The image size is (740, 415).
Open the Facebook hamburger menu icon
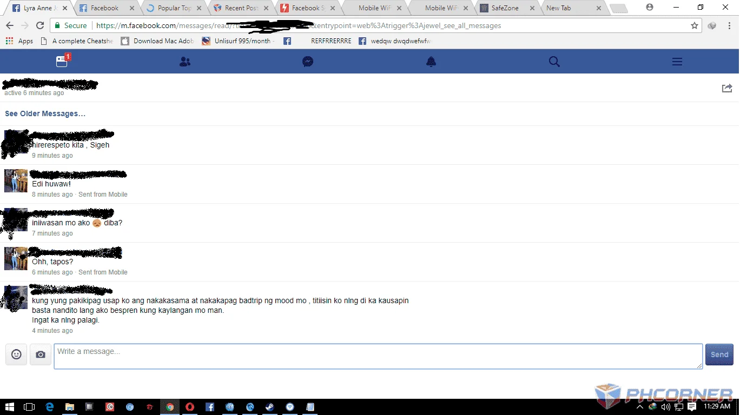tap(677, 62)
